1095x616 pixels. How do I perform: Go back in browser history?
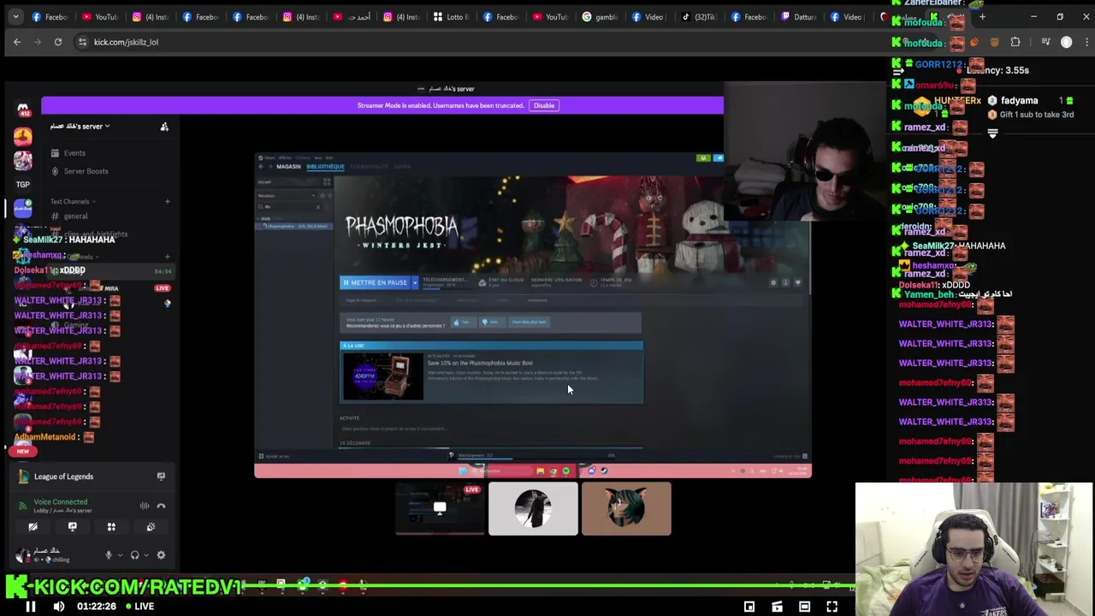click(17, 42)
